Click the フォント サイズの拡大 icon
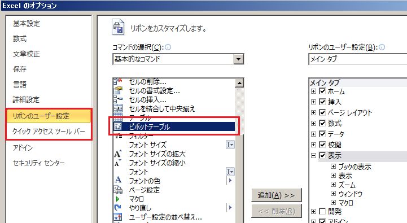 tap(118, 154)
